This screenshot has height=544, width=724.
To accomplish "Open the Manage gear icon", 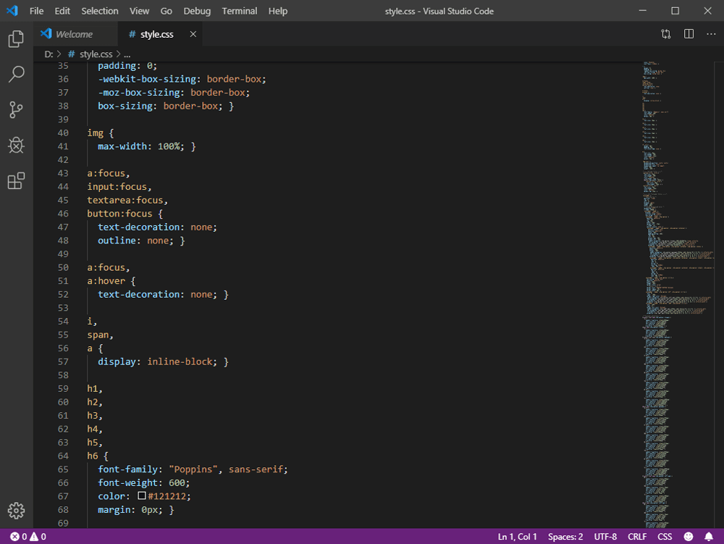I will [x=16, y=511].
